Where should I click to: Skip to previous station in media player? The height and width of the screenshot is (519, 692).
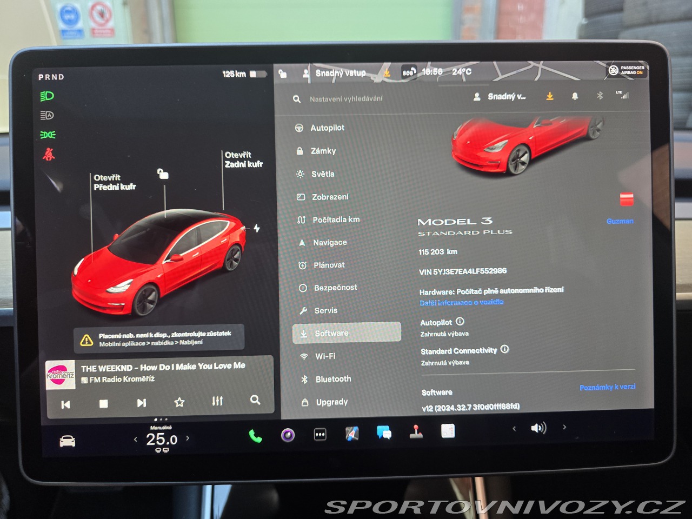(65, 404)
